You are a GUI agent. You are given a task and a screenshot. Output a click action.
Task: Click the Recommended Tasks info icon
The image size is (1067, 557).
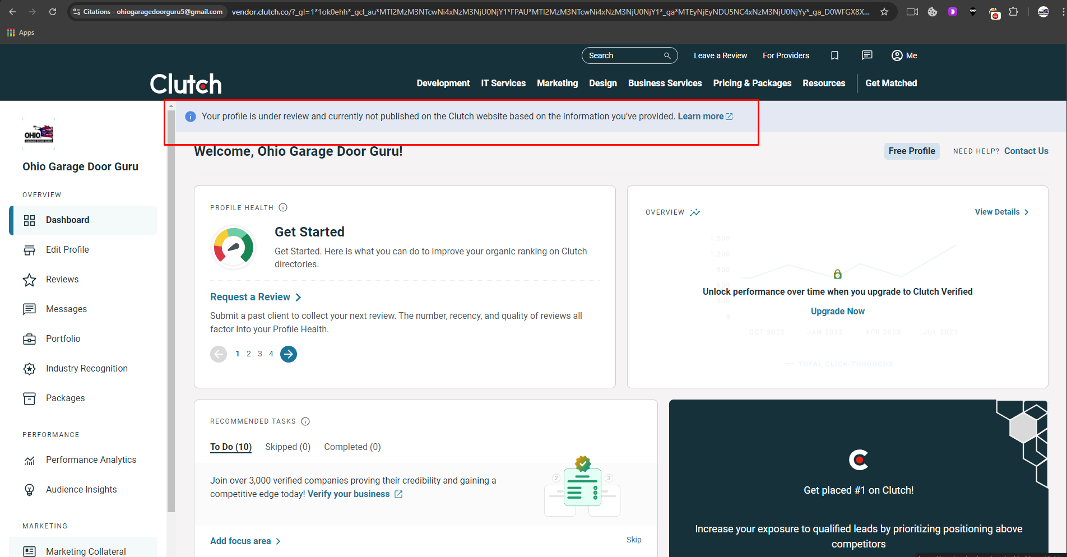click(305, 421)
